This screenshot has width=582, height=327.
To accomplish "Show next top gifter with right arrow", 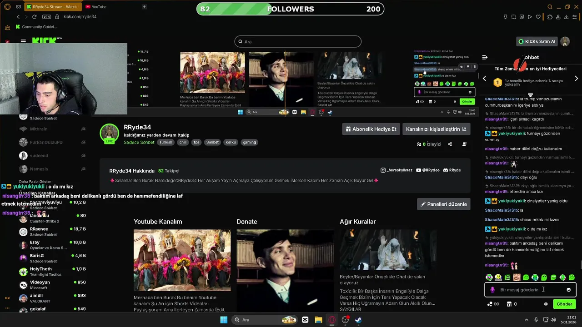I will click(x=577, y=79).
